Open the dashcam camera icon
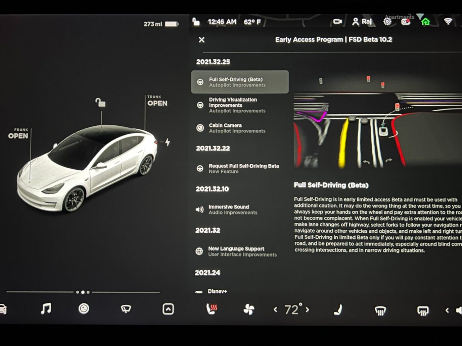 pyautogui.click(x=337, y=21)
